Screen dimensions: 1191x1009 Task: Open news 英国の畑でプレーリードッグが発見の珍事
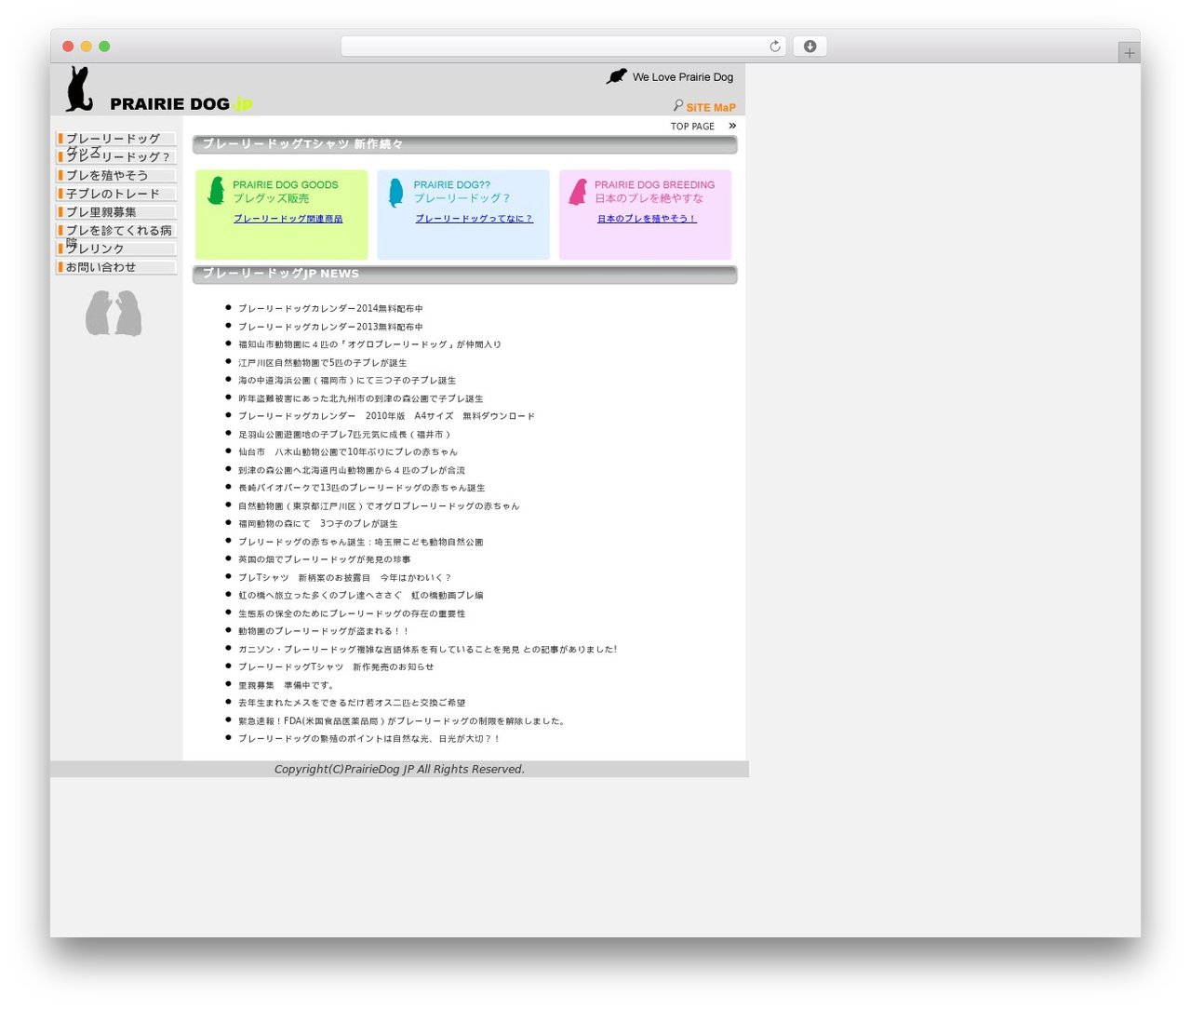[x=324, y=559]
